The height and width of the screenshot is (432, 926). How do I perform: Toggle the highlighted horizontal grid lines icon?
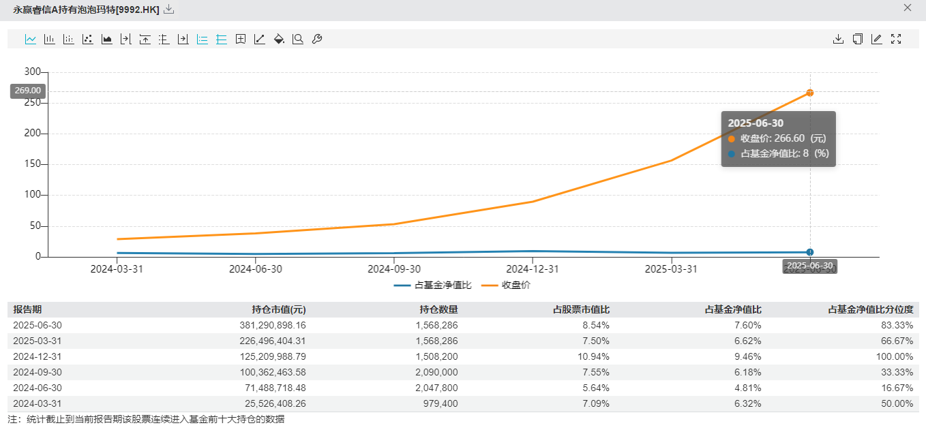(221, 40)
